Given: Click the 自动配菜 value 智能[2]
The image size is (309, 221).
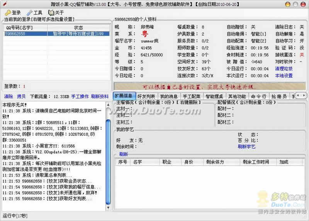Looking at the screenshot, I should coord(258,41).
